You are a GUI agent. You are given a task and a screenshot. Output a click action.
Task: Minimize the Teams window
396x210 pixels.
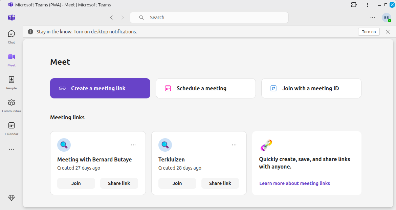(x=379, y=5)
